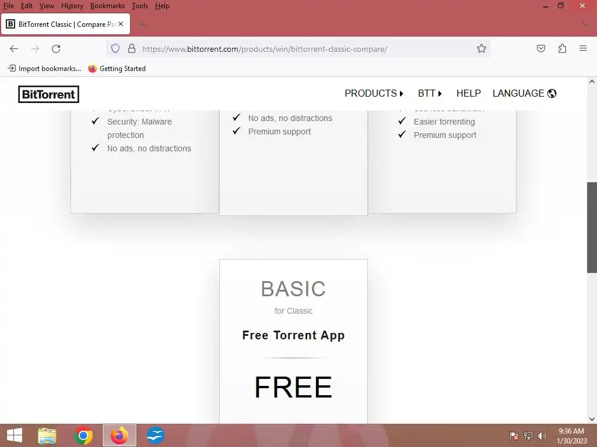Viewport: 597px width, 447px height.
Task: Click the large FREE price text
Action: pos(294,387)
